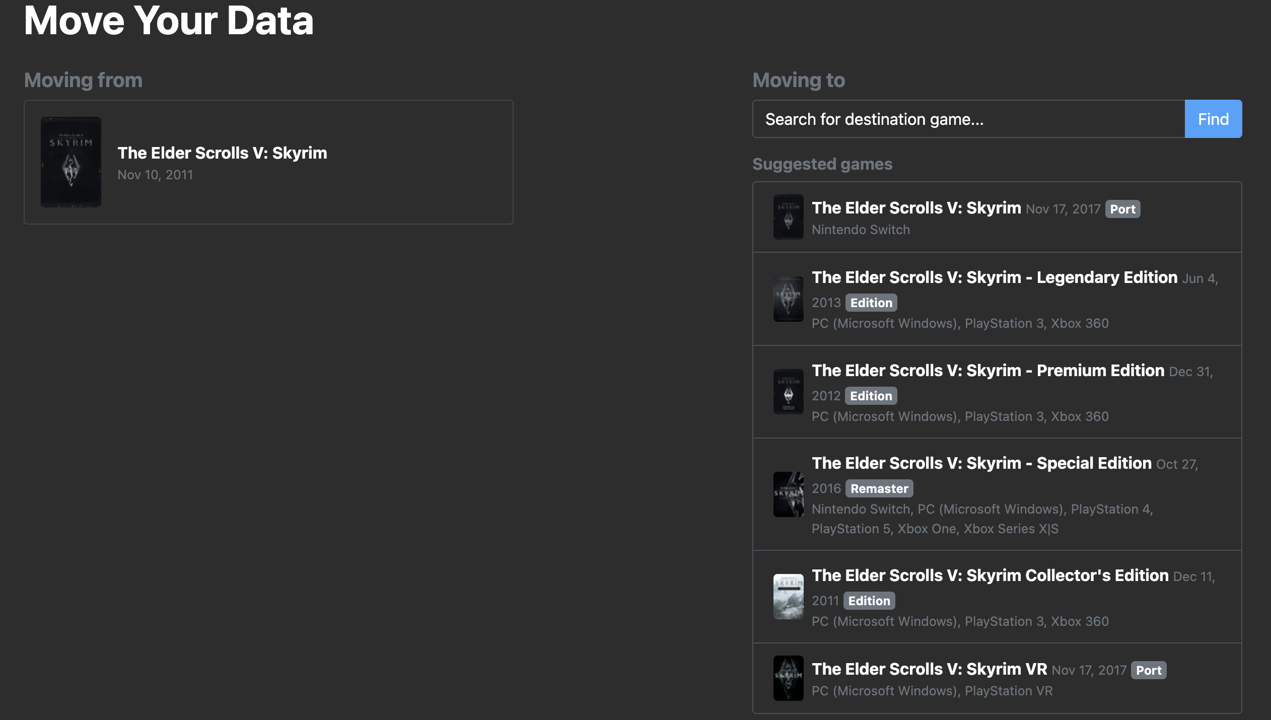Click the Collector's Edition cover thumbnail
The width and height of the screenshot is (1271, 720).
pos(788,597)
